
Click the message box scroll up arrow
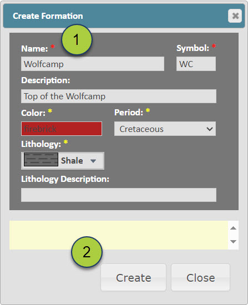pos(233,228)
